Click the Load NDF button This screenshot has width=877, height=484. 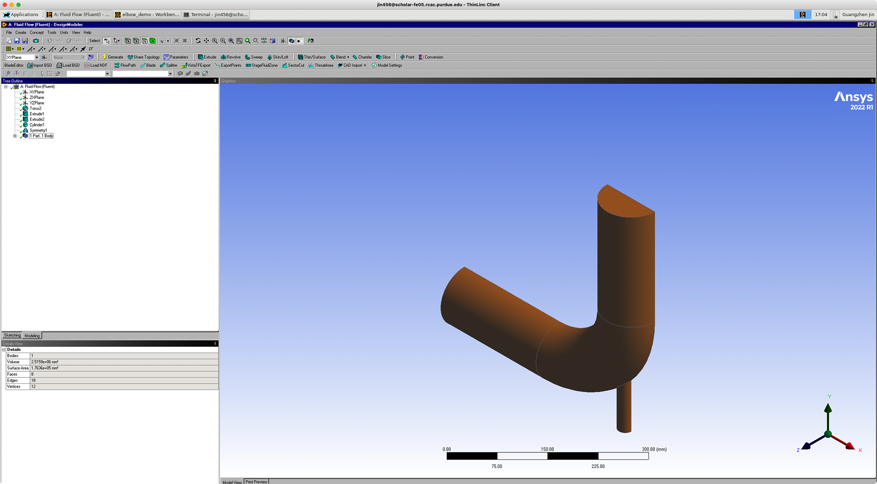point(96,65)
